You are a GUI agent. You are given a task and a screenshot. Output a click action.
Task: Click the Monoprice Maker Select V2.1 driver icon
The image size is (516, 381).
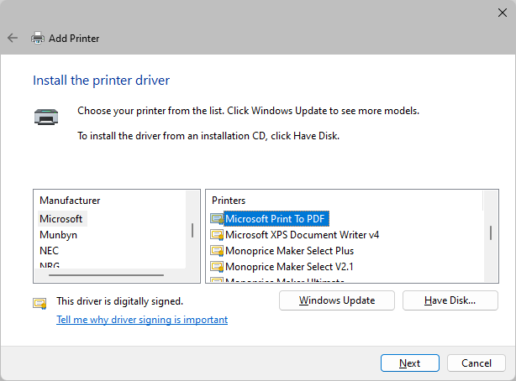[x=217, y=267]
